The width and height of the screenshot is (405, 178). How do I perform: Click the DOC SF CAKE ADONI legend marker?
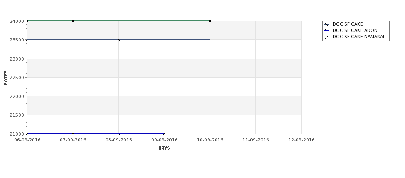click(327, 31)
